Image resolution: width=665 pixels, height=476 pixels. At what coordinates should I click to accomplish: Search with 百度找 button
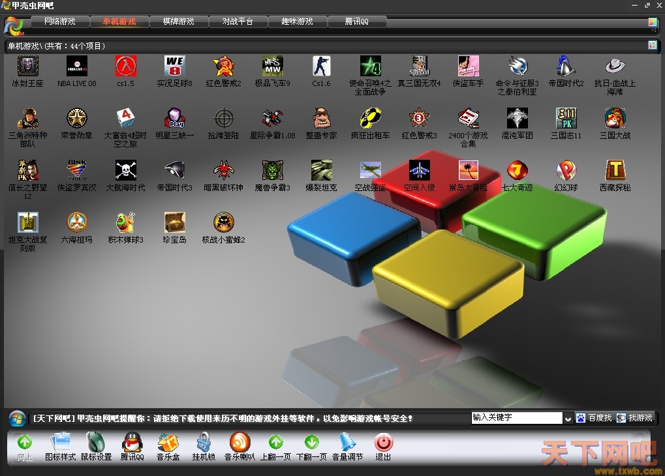(x=594, y=419)
